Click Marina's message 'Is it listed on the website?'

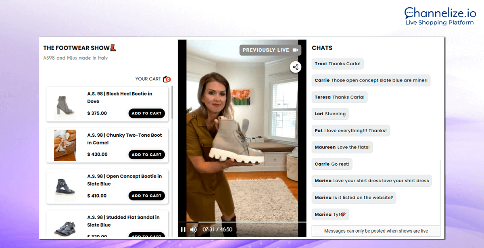click(x=354, y=198)
